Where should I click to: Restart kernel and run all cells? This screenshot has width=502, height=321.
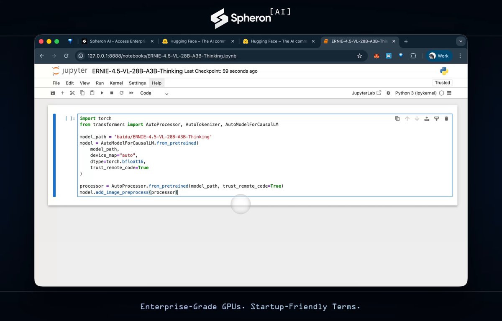(x=131, y=93)
